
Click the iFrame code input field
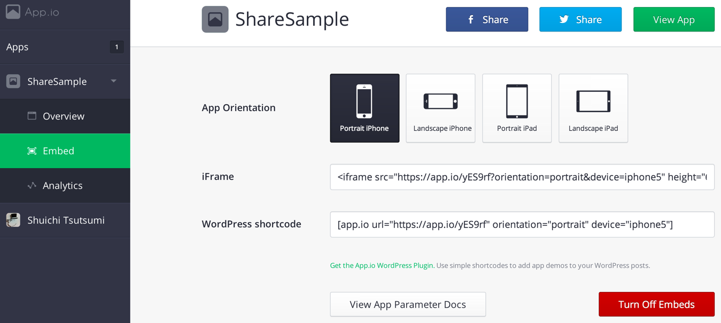522,177
